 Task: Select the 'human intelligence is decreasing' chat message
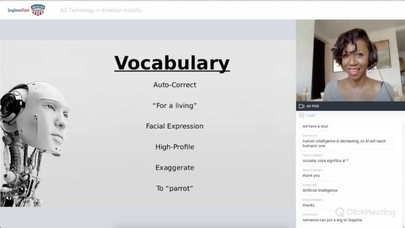point(344,143)
